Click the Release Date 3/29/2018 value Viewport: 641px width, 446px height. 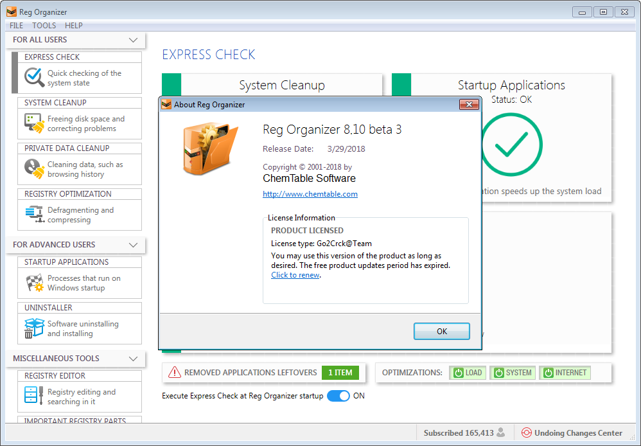[346, 149]
